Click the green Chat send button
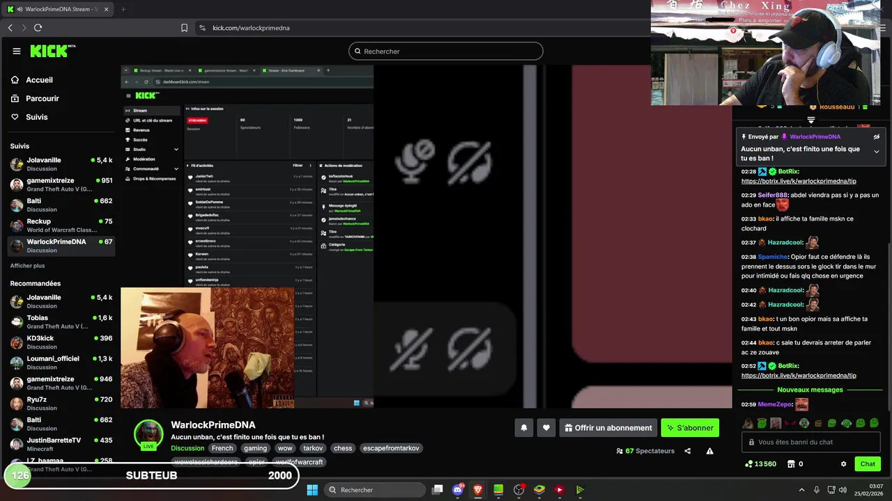The image size is (892, 501). (868, 464)
